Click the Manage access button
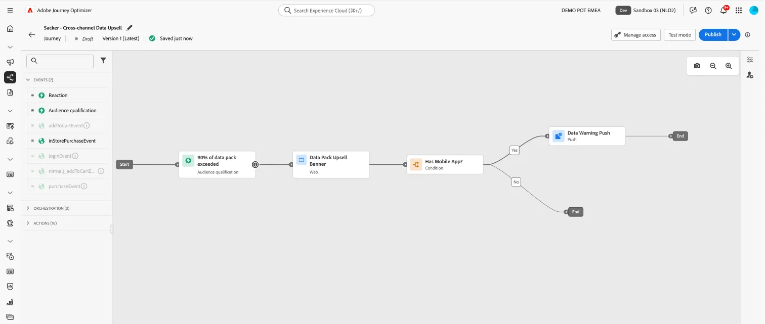 pos(636,35)
